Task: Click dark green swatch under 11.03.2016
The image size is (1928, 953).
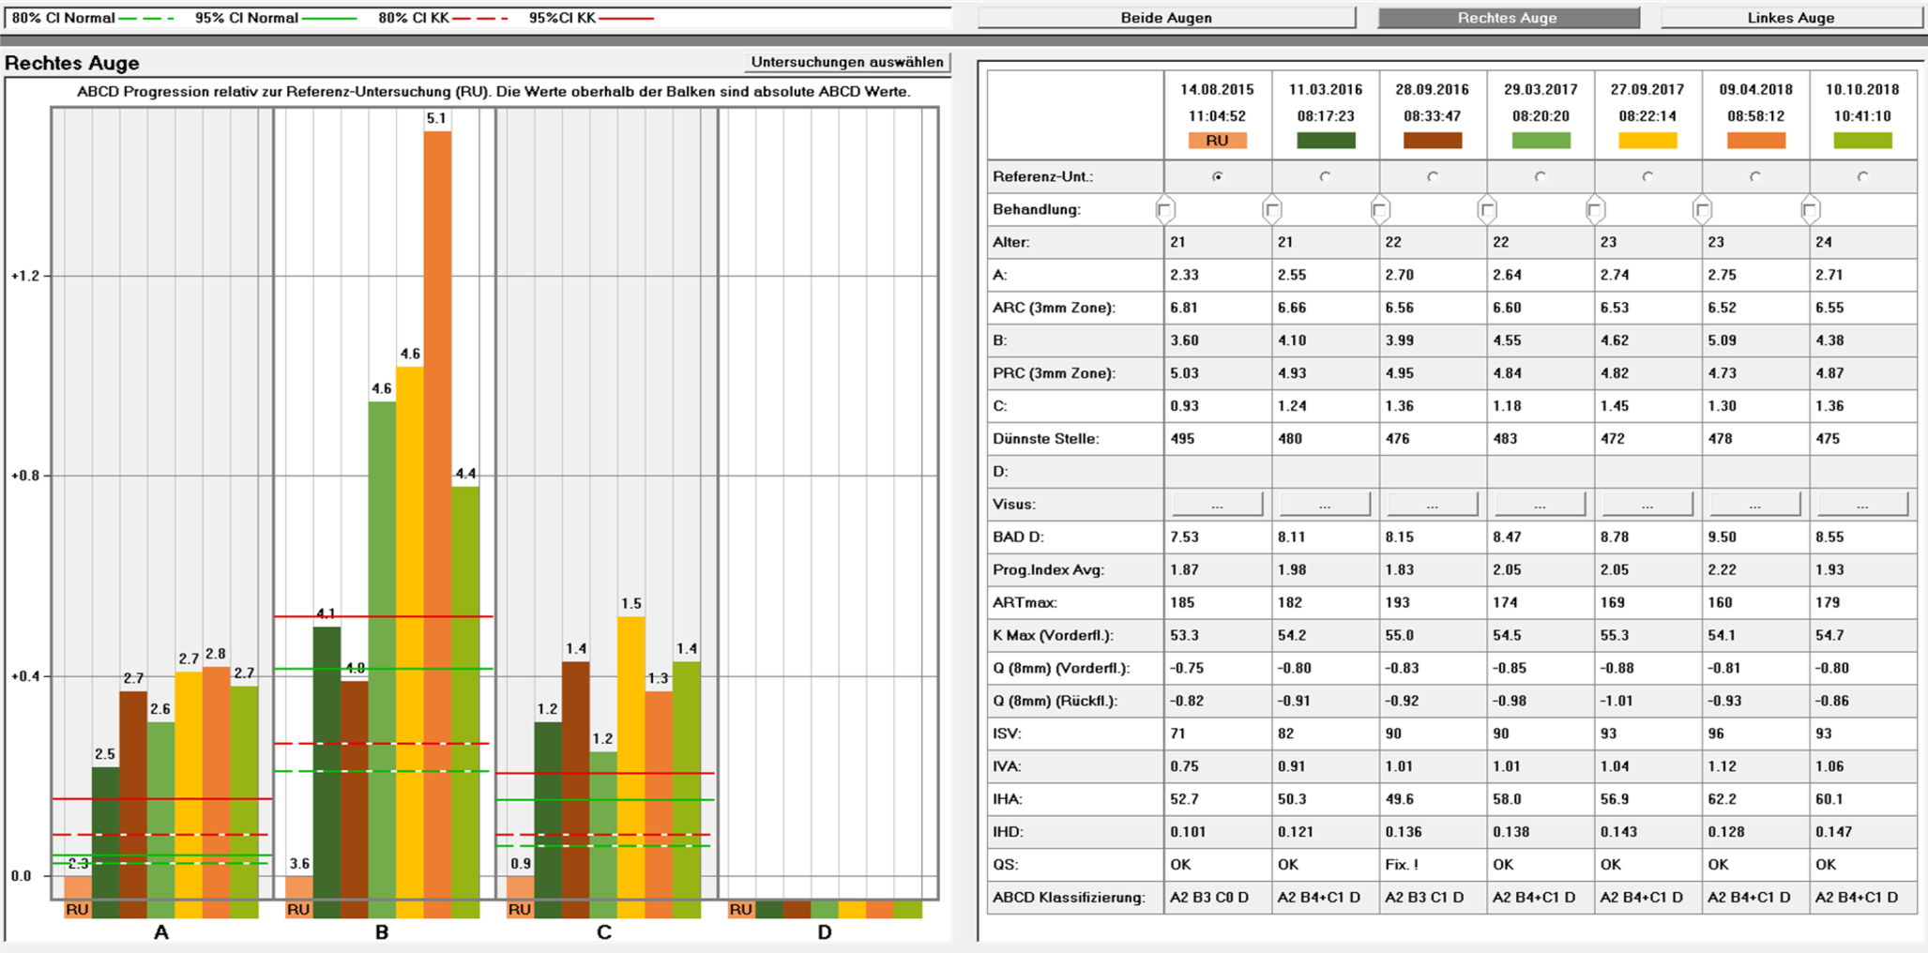Action: click(x=1325, y=141)
